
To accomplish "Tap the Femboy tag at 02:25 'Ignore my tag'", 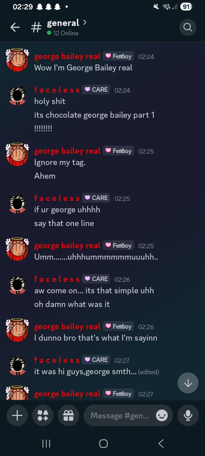I will coord(118,151).
